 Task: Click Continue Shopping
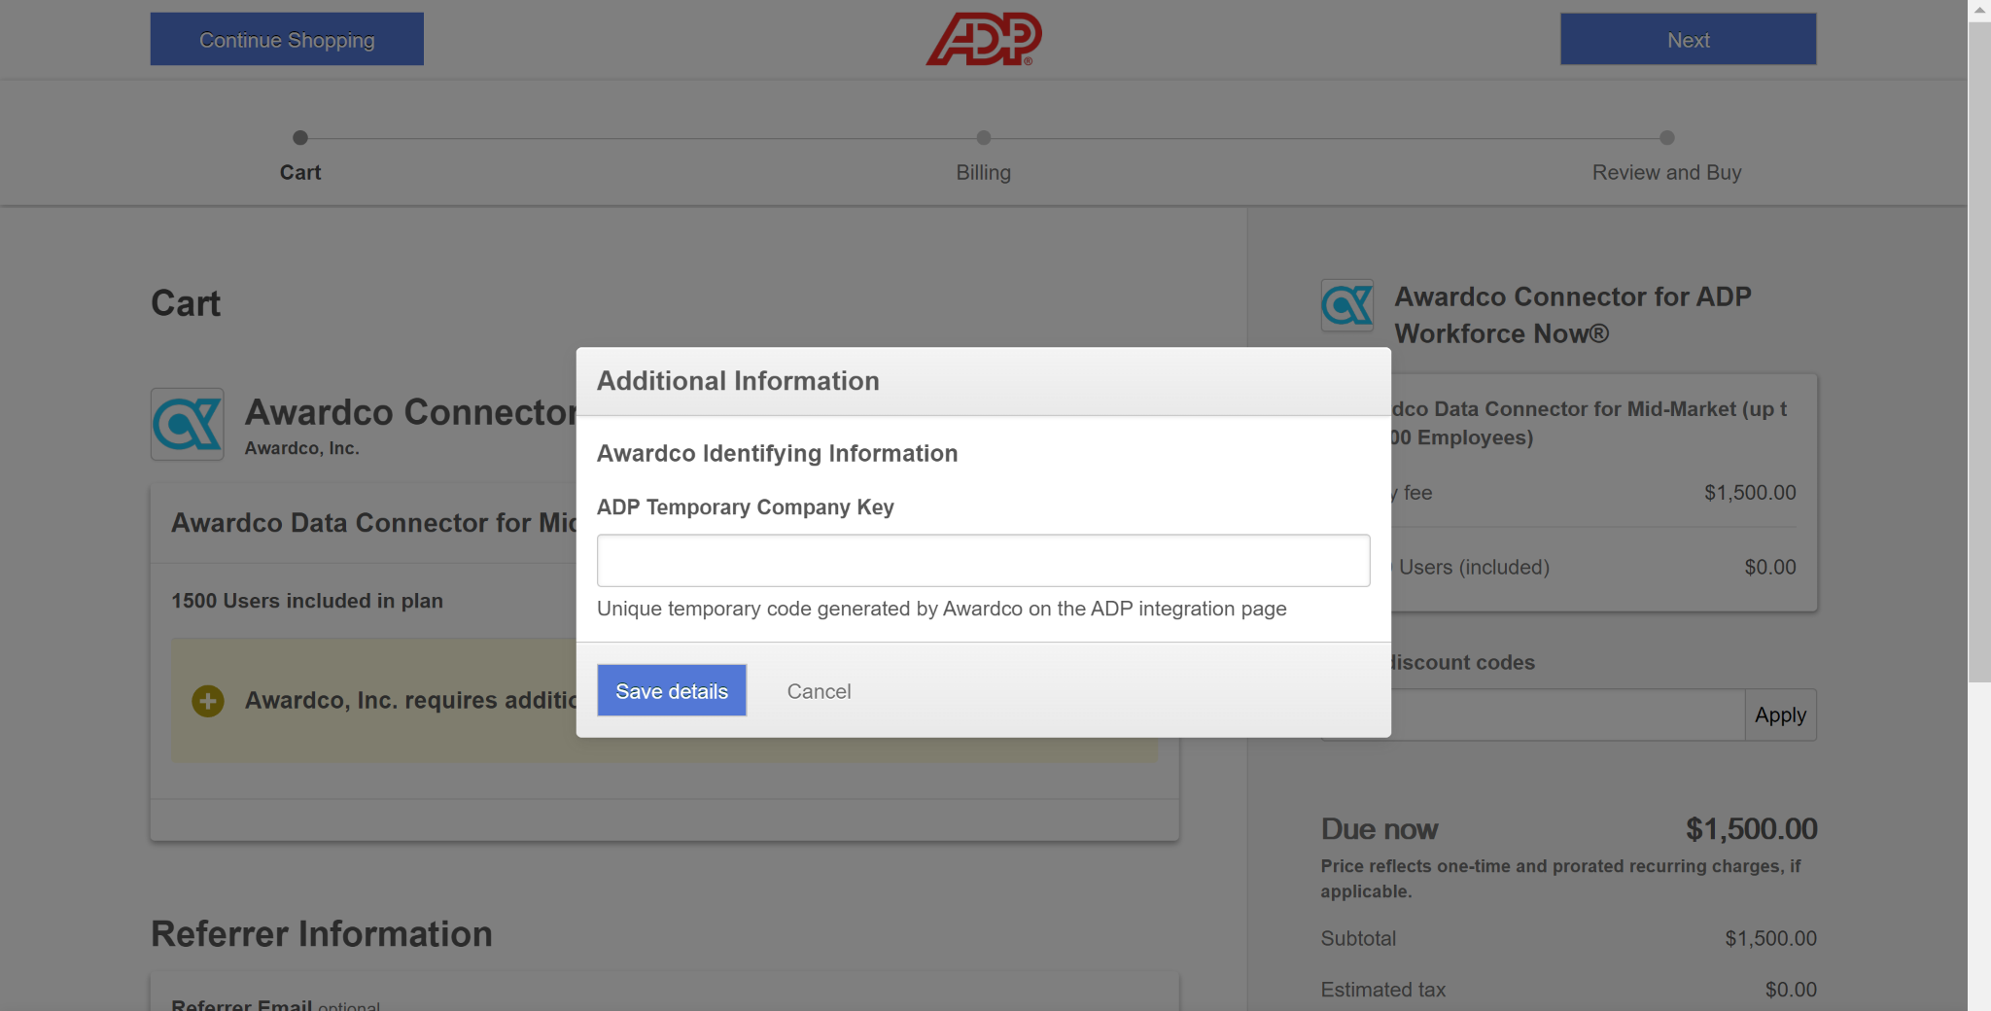pos(286,39)
